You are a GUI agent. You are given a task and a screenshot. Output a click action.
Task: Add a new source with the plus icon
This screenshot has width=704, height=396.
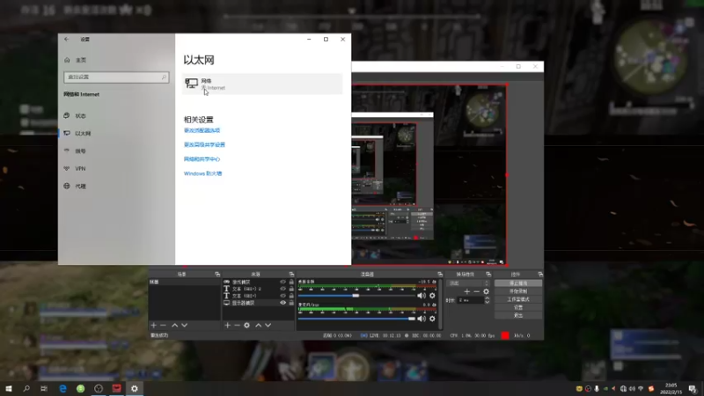[227, 325]
